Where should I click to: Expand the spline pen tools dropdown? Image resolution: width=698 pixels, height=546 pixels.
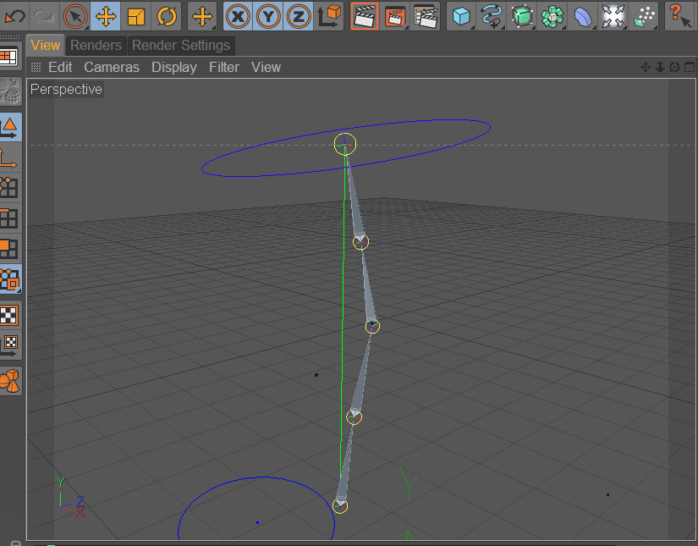point(492,16)
